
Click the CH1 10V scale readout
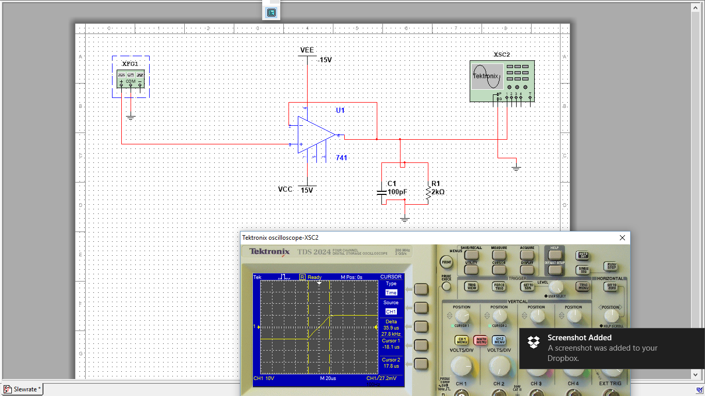264,378
